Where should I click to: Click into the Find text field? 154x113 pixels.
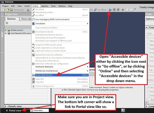pyautogui.click(x=150, y=37)
